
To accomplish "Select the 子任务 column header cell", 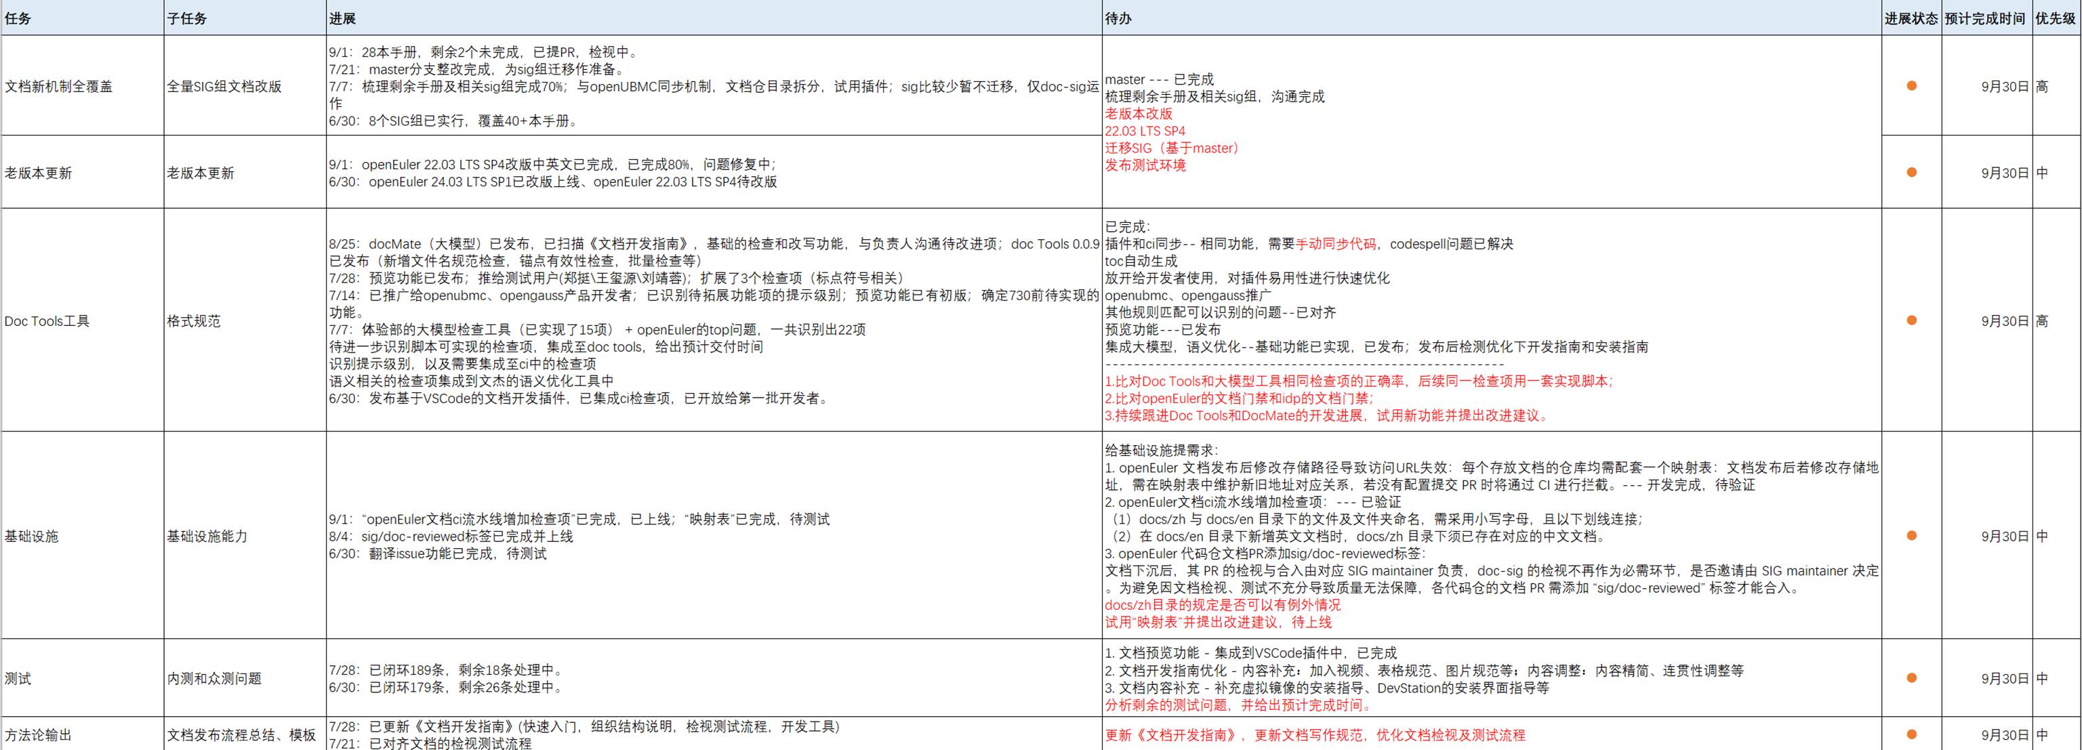I will [x=186, y=18].
